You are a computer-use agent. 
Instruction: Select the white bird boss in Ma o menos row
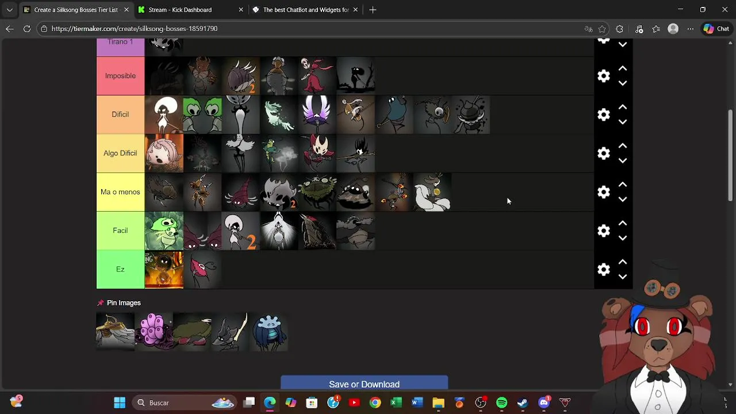click(x=432, y=192)
